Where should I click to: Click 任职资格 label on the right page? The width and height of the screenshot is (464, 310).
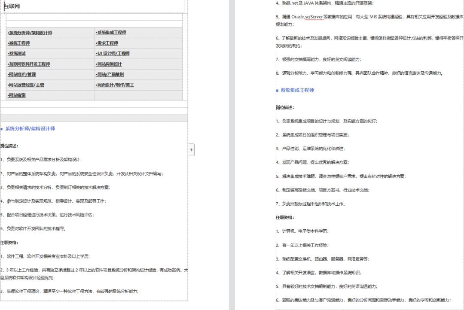tap(285, 217)
